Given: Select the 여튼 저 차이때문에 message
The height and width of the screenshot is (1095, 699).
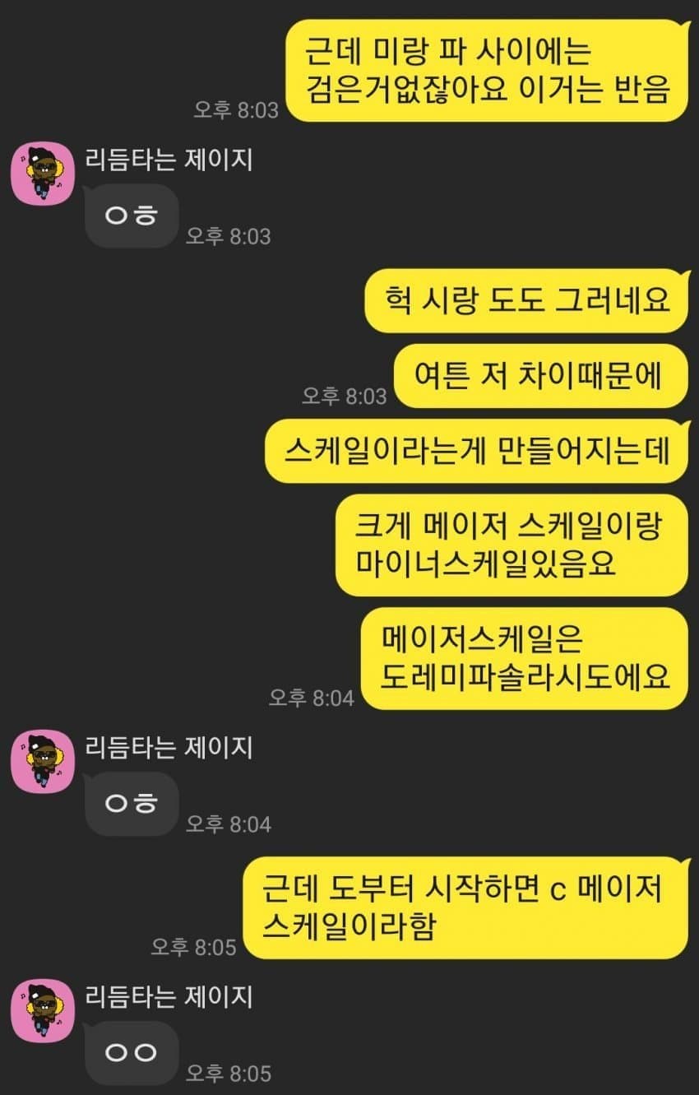Looking at the screenshot, I should point(540,376).
